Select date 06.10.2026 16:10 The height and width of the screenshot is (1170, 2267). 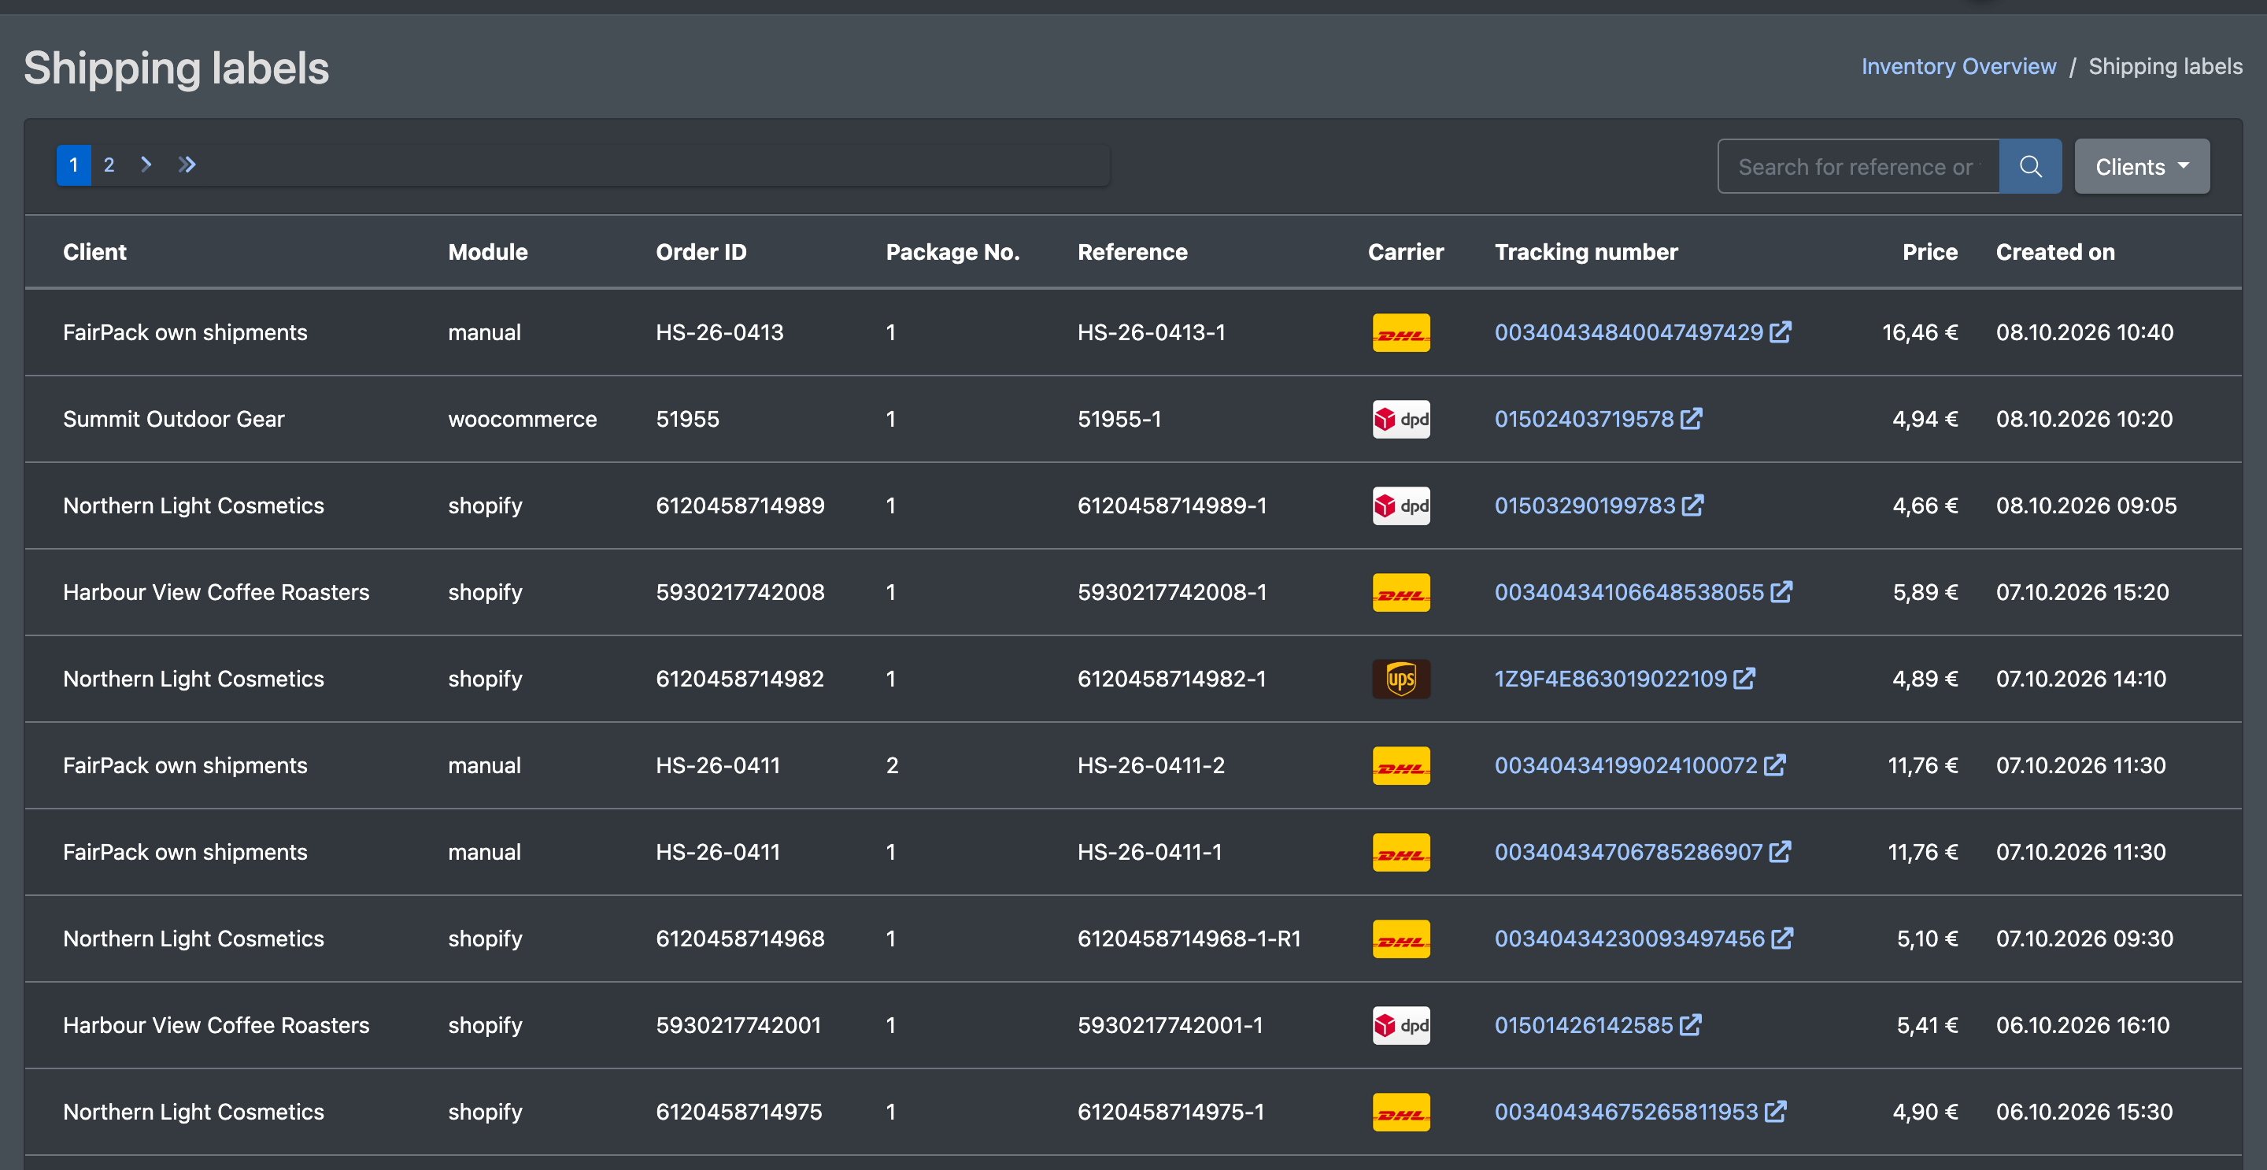click(2082, 1026)
